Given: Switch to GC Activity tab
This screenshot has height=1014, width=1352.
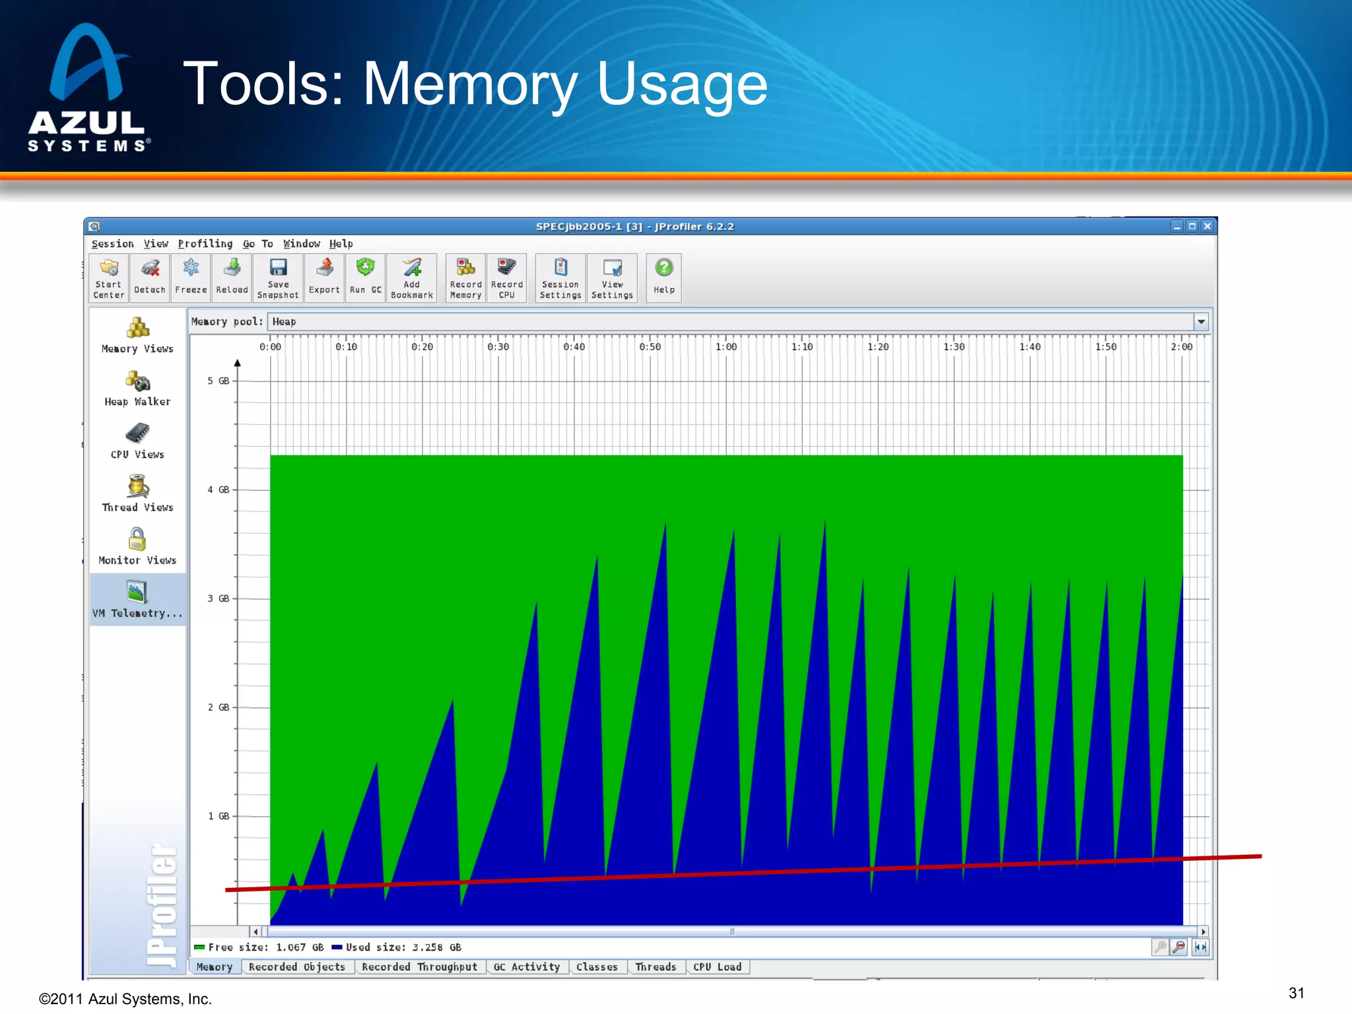Looking at the screenshot, I should [x=527, y=966].
